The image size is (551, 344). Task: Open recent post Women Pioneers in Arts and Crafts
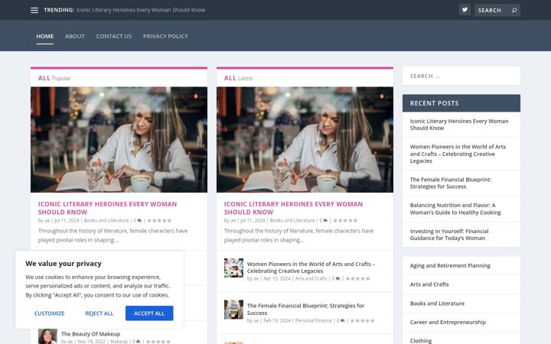458,154
